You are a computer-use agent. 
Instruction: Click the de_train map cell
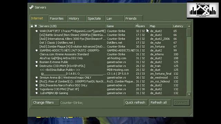(x=155, y=66)
